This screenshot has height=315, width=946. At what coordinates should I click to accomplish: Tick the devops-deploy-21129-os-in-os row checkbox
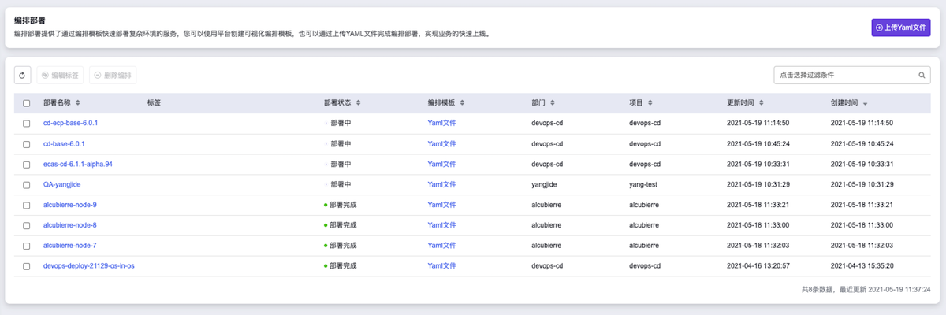27,266
